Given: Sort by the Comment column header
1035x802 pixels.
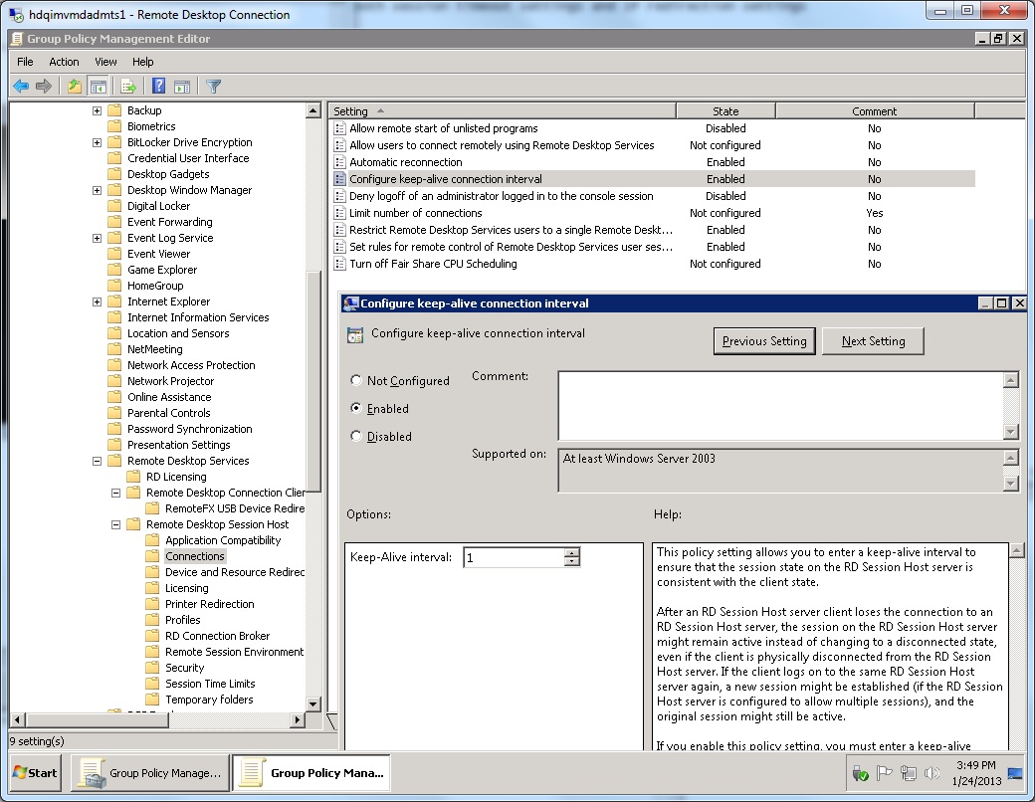Looking at the screenshot, I should click(875, 110).
